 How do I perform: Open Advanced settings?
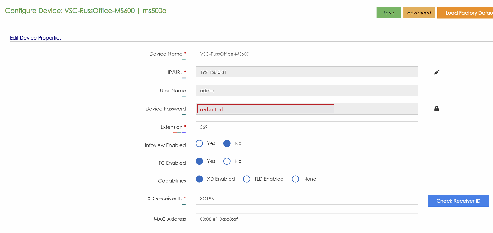pyautogui.click(x=419, y=13)
